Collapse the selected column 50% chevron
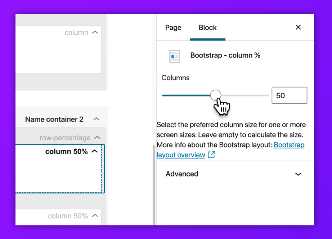The image size is (332, 239). coord(95,151)
